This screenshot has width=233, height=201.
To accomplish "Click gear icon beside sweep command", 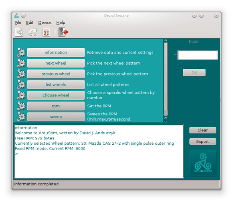I will click(x=21, y=117).
